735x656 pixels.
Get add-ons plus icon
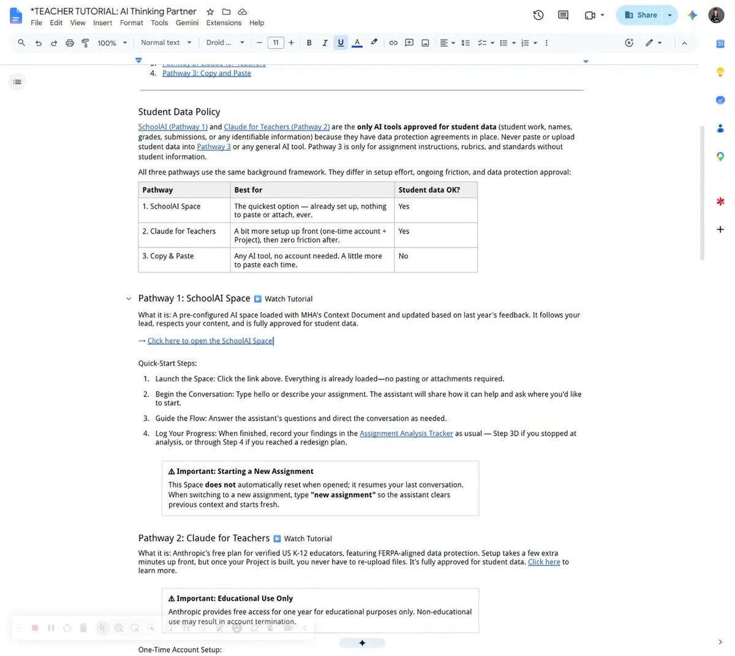[720, 229]
